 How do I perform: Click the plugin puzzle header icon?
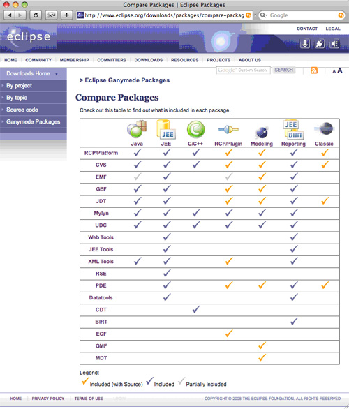[x=320, y=43]
